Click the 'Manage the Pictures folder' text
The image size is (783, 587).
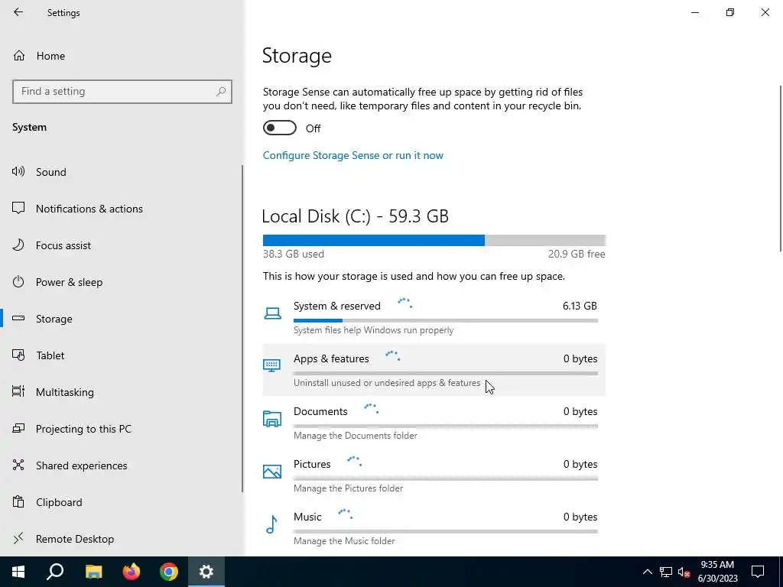click(348, 488)
